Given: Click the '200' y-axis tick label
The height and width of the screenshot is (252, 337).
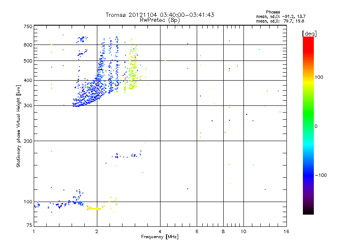Looking at the screenshot, I should click(28, 141).
